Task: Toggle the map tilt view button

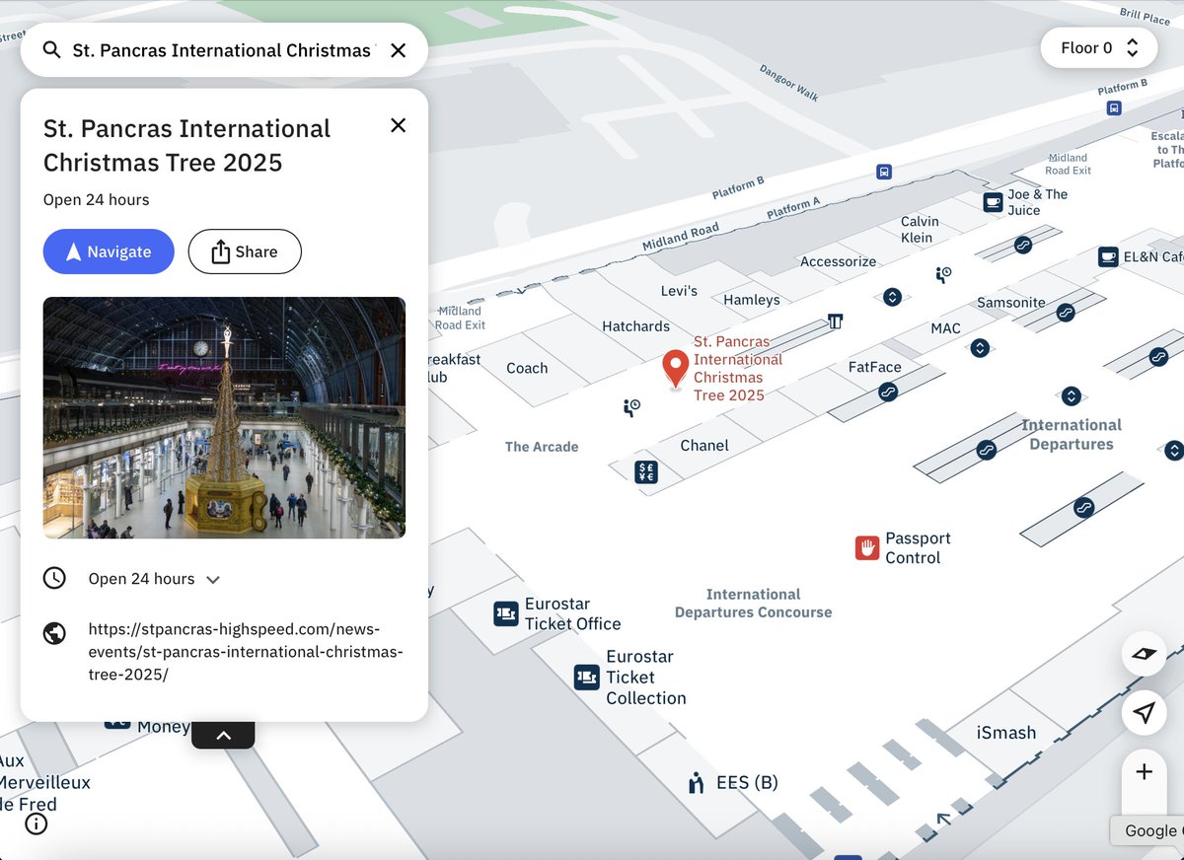Action: pyautogui.click(x=1145, y=654)
